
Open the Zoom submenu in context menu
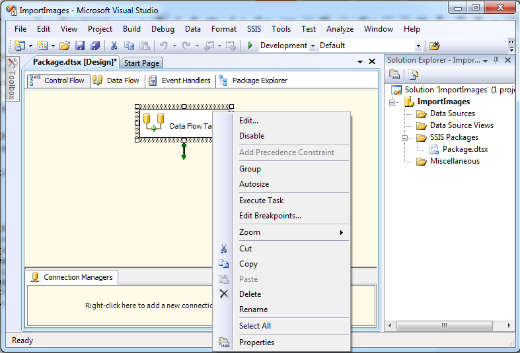point(281,232)
